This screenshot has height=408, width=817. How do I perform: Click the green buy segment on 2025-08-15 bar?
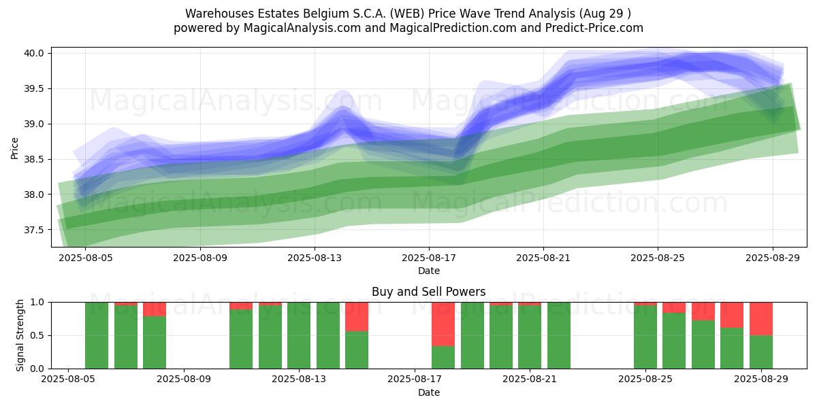click(x=357, y=350)
